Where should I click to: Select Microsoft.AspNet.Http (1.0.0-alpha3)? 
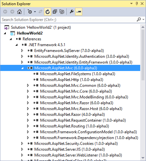pyautogui.click(x=72, y=80)
